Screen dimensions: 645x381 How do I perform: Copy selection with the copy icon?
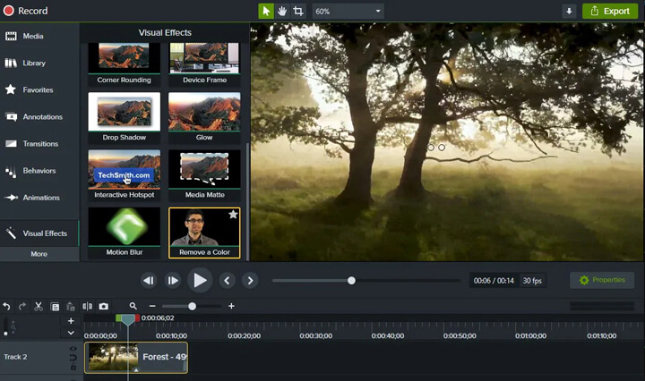[x=55, y=306]
